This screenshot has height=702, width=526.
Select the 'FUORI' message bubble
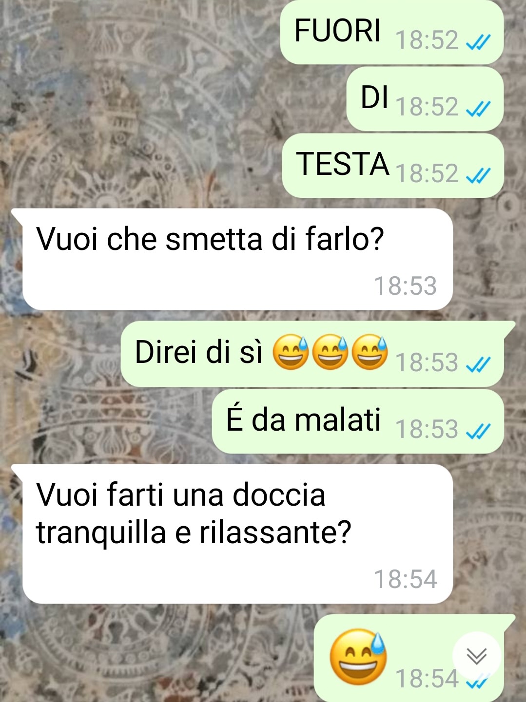[392, 32]
